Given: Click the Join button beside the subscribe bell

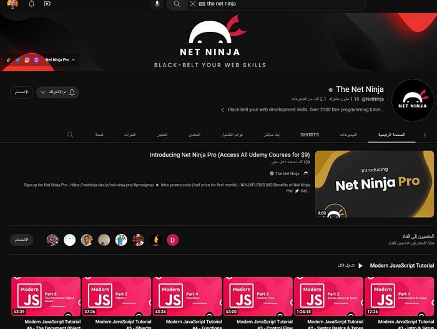Looking at the screenshot, I should pyautogui.click(x=21, y=93).
